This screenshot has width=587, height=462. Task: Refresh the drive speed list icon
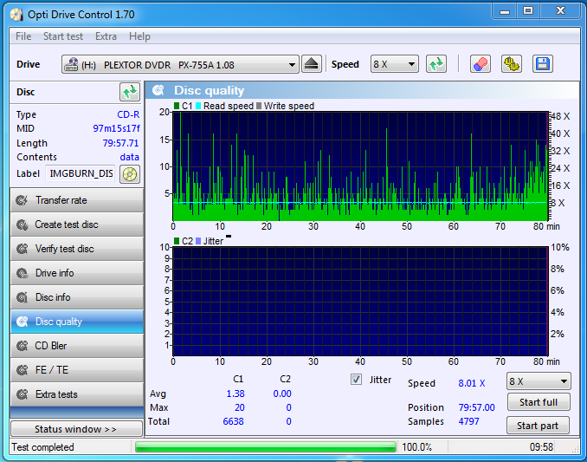pyautogui.click(x=436, y=64)
